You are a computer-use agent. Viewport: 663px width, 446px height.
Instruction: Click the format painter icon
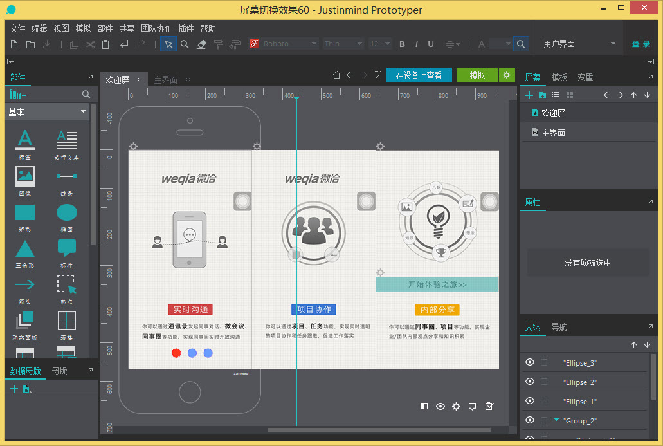pos(218,44)
